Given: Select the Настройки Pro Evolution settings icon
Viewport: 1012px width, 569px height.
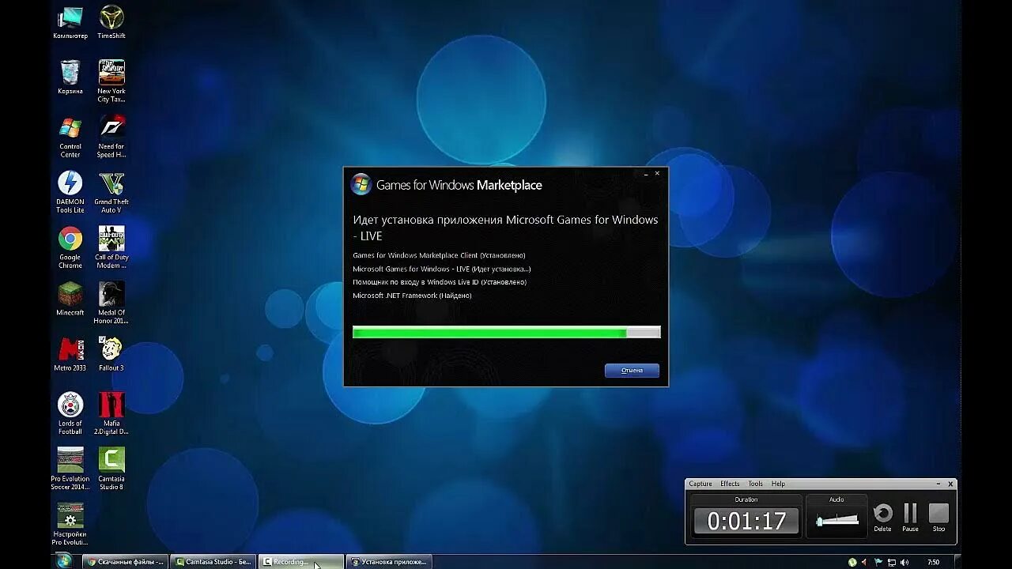Looking at the screenshot, I should [x=70, y=524].
